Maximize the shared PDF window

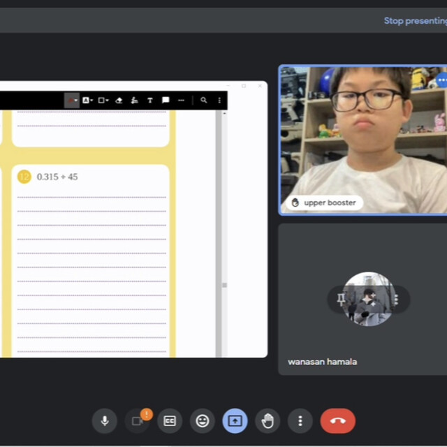pos(244,86)
